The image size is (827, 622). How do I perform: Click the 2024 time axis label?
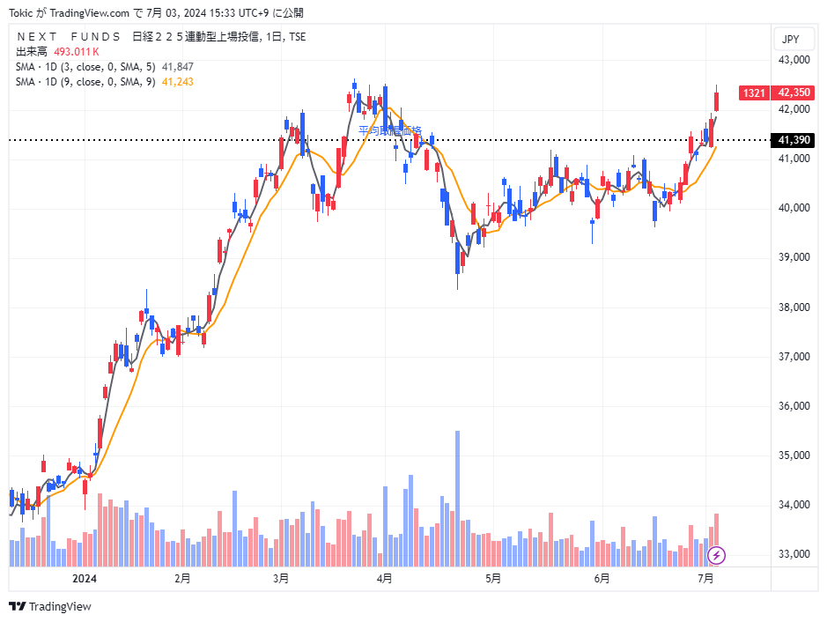pos(85,579)
